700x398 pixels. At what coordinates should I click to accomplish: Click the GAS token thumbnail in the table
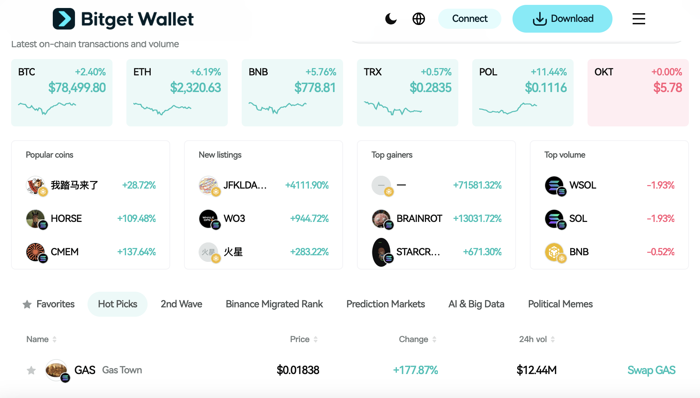tap(56, 370)
